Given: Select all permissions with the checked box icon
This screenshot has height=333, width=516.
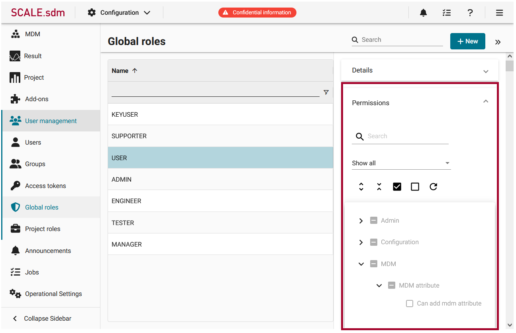Looking at the screenshot, I should tap(397, 186).
